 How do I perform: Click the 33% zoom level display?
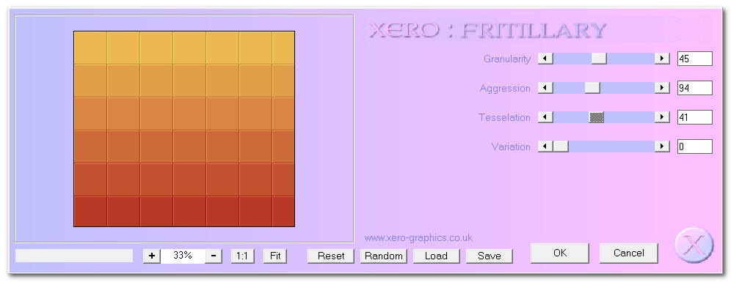click(183, 256)
